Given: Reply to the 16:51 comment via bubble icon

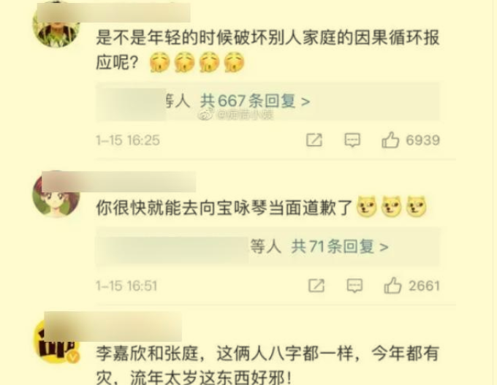Looking at the screenshot, I should (x=354, y=286).
